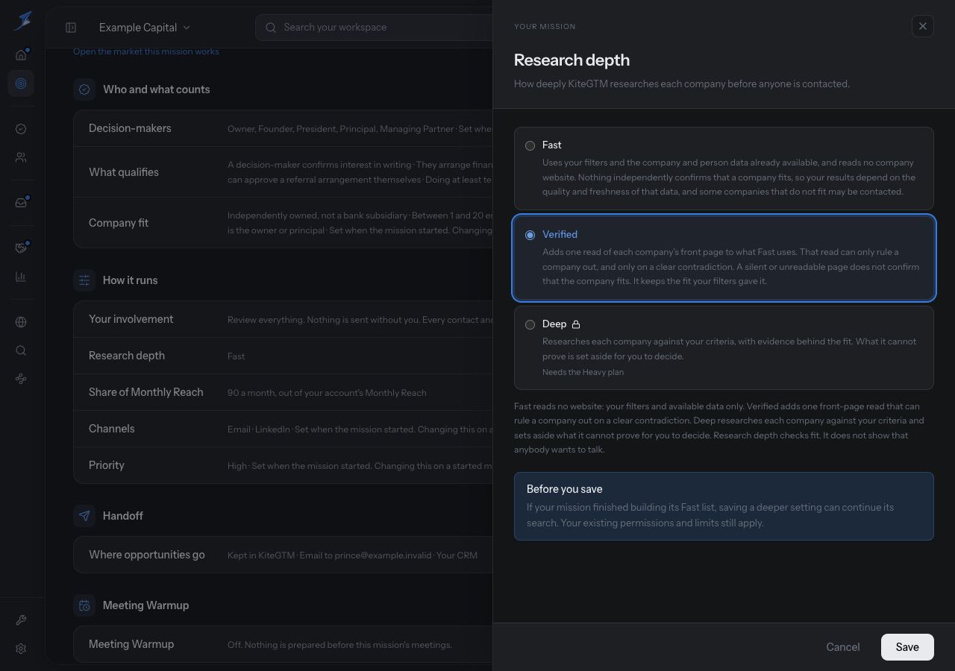This screenshot has height=671, width=955.
Task: Click the lock icon beside Deep
Action: tap(576, 324)
